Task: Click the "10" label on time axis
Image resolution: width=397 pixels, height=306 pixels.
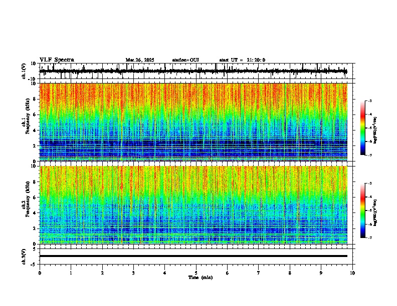Action: 352,273
